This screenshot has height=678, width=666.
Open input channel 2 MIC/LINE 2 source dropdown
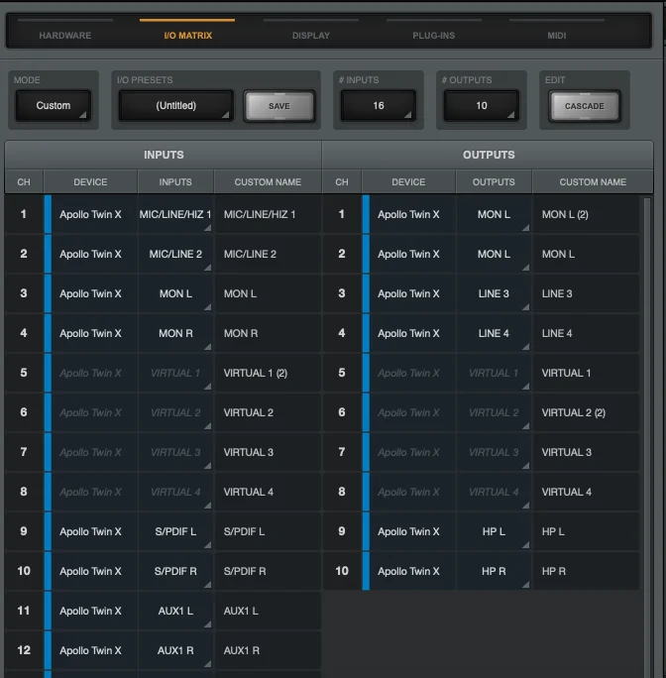coord(175,254)
